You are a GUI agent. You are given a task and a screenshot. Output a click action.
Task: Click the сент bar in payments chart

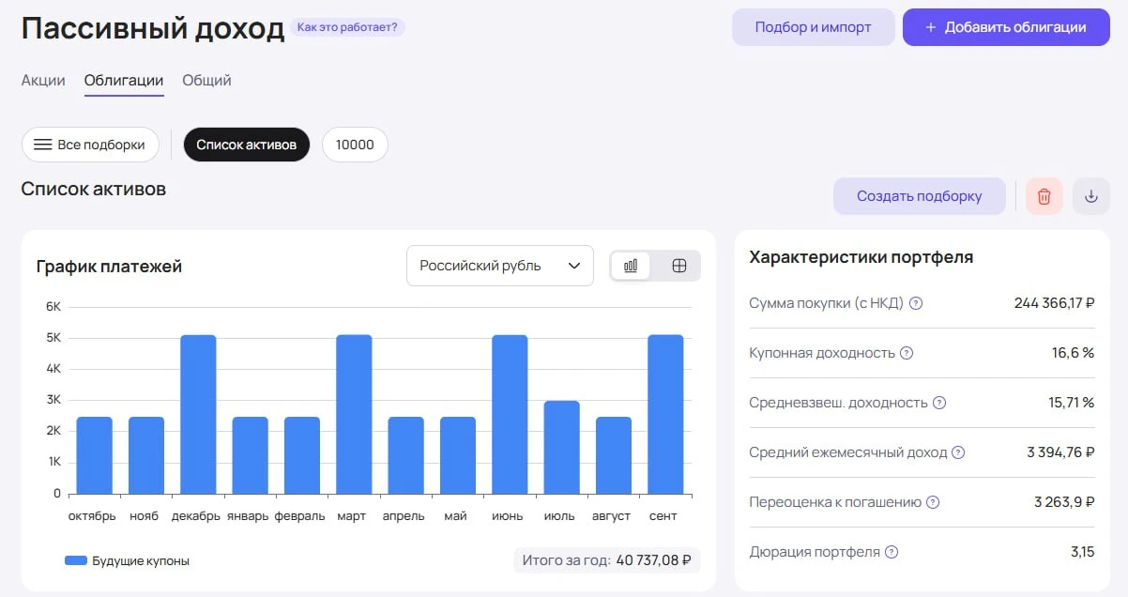[665, 414]
